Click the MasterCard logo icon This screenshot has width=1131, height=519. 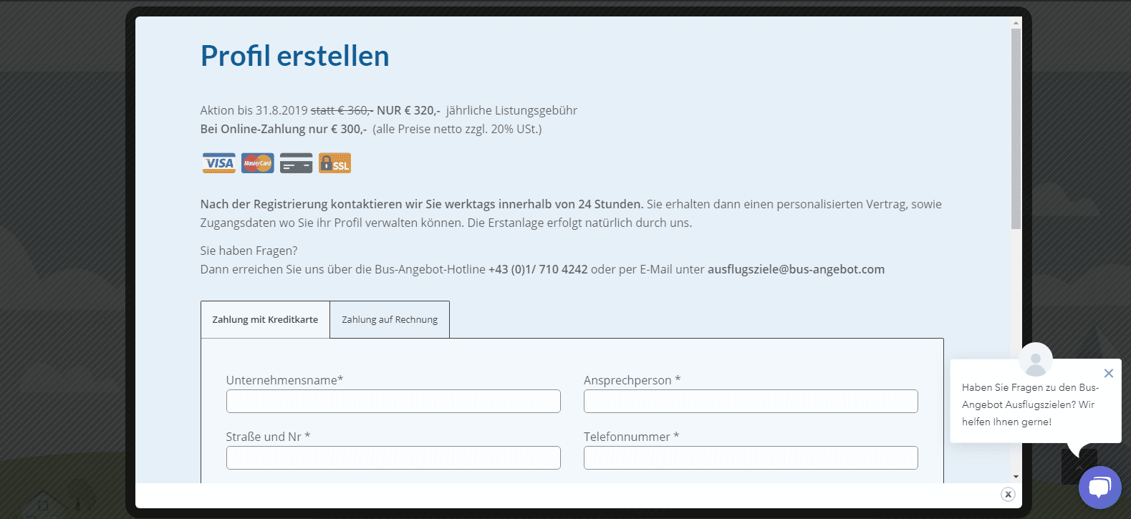click(257, 163)
